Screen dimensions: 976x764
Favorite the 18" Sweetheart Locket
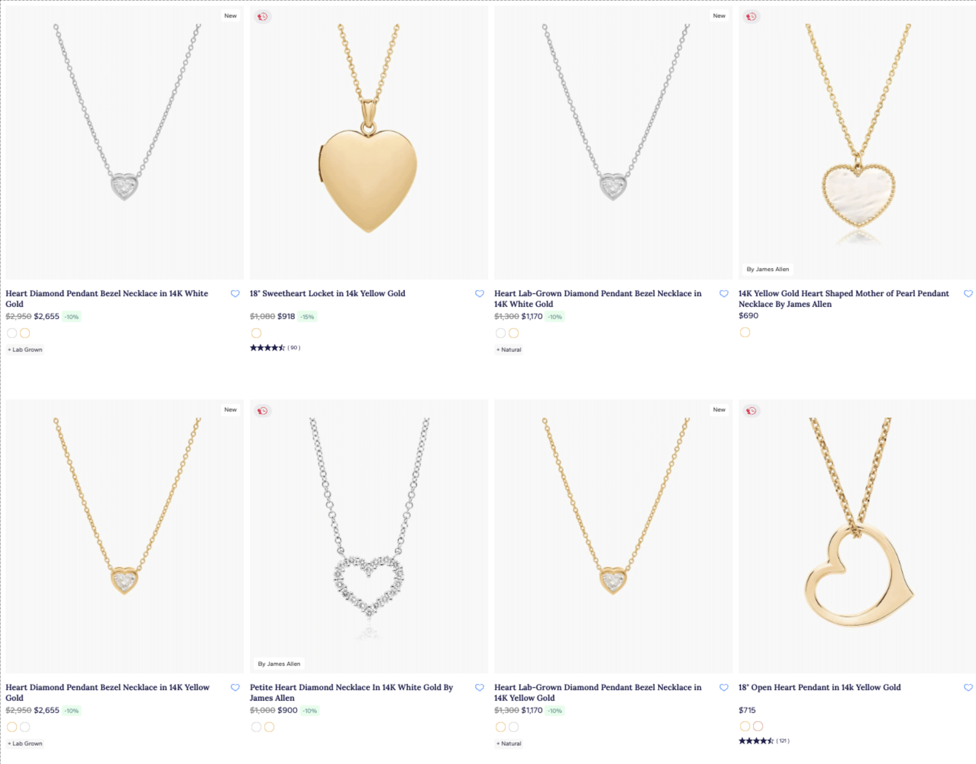tap(480, 293)
